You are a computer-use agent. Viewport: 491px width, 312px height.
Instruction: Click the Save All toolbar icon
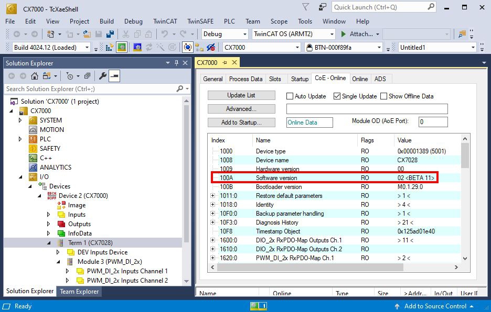coord(111,33)
